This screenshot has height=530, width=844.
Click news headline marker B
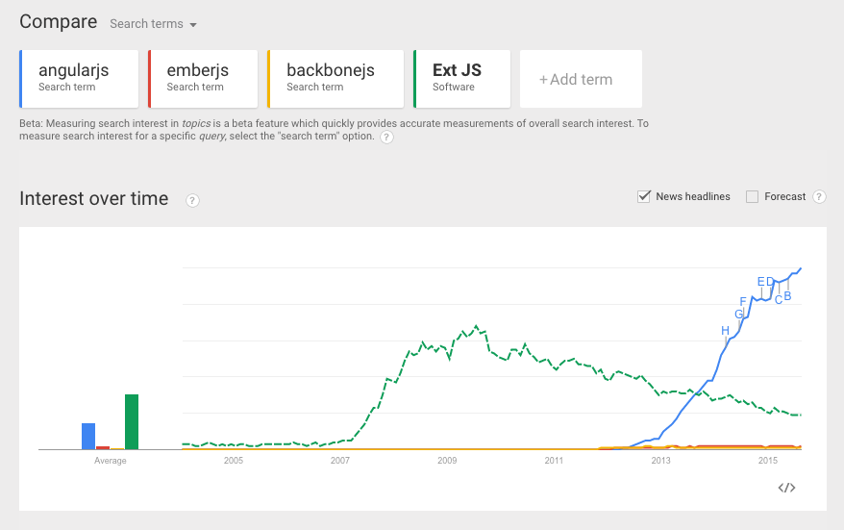787,296
